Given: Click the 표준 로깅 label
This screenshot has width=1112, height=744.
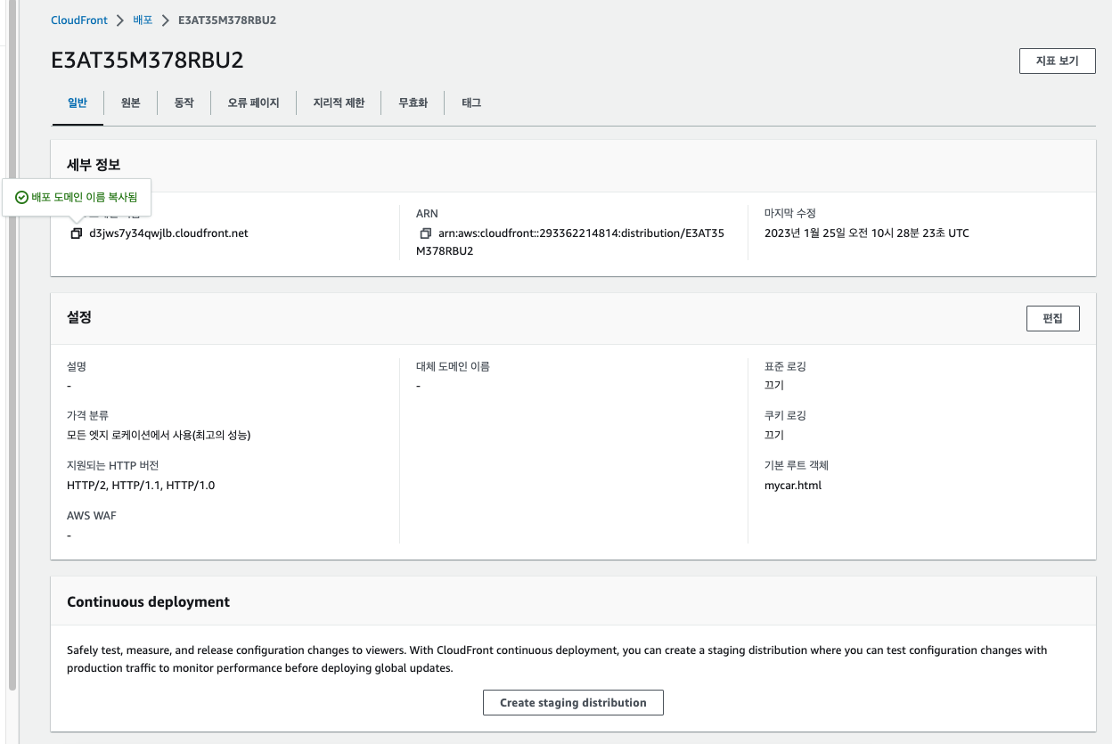Looking at the screenshot, I should point(785,366).
